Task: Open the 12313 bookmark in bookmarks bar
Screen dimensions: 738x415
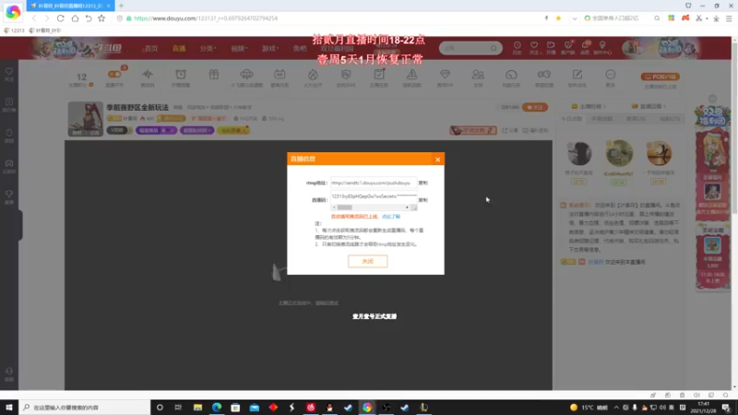Action: pos(14,30)
